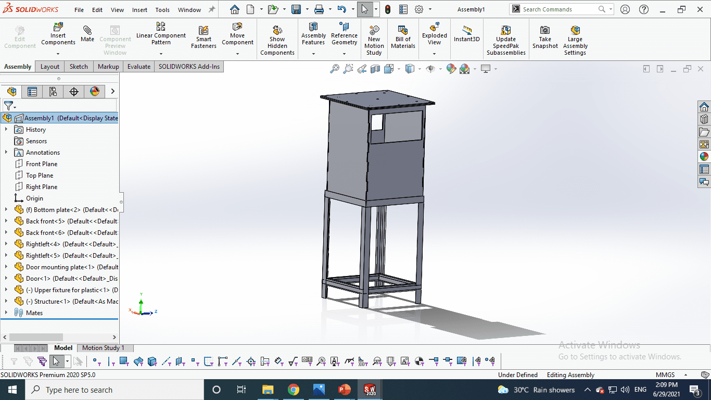This screenshot has height=400, width=711.
Task: Expand the Mates folder
Action: click(6, 313)
